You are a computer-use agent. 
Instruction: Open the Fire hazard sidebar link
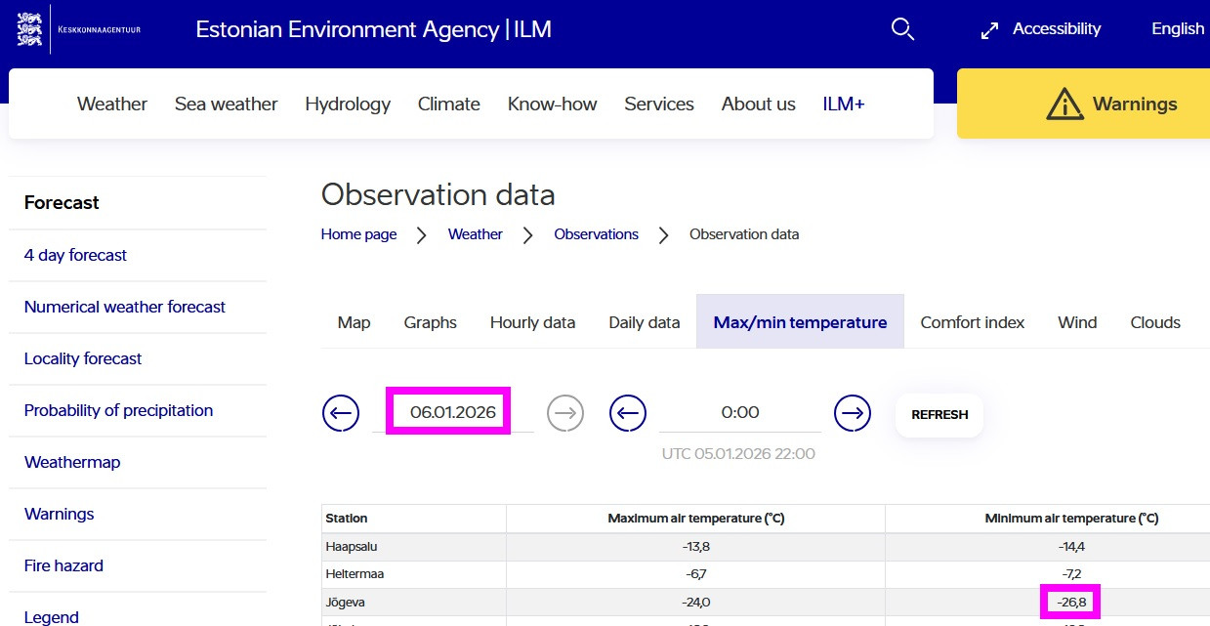coord(63,565)
